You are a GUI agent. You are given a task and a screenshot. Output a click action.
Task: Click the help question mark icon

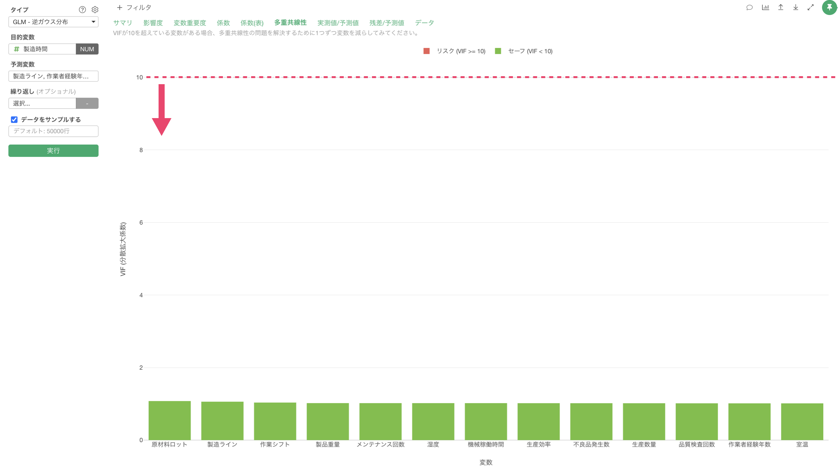tap(82, 10)
